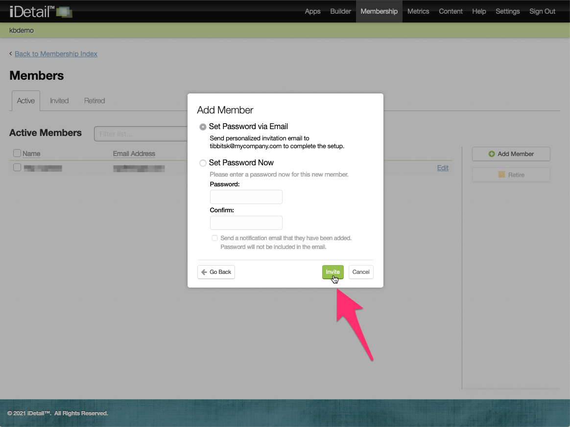Click the Confirm password field

(x=246, y=223)
